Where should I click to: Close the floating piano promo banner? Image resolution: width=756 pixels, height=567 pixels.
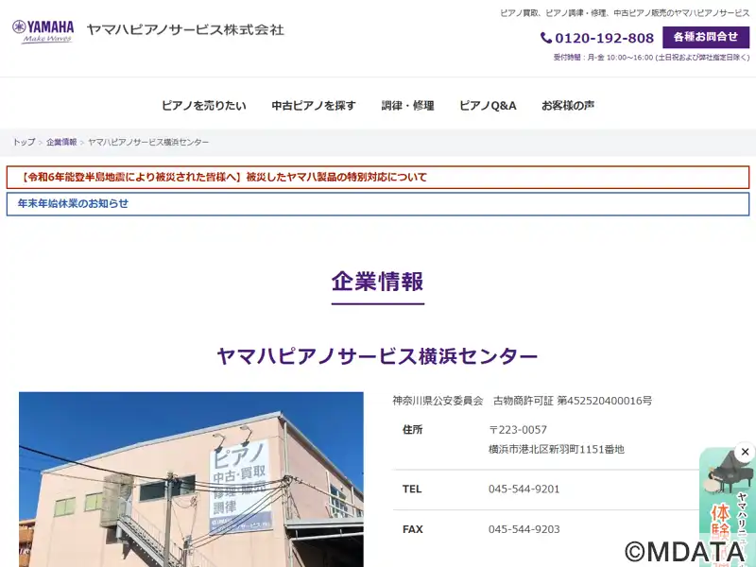[745, 452]
